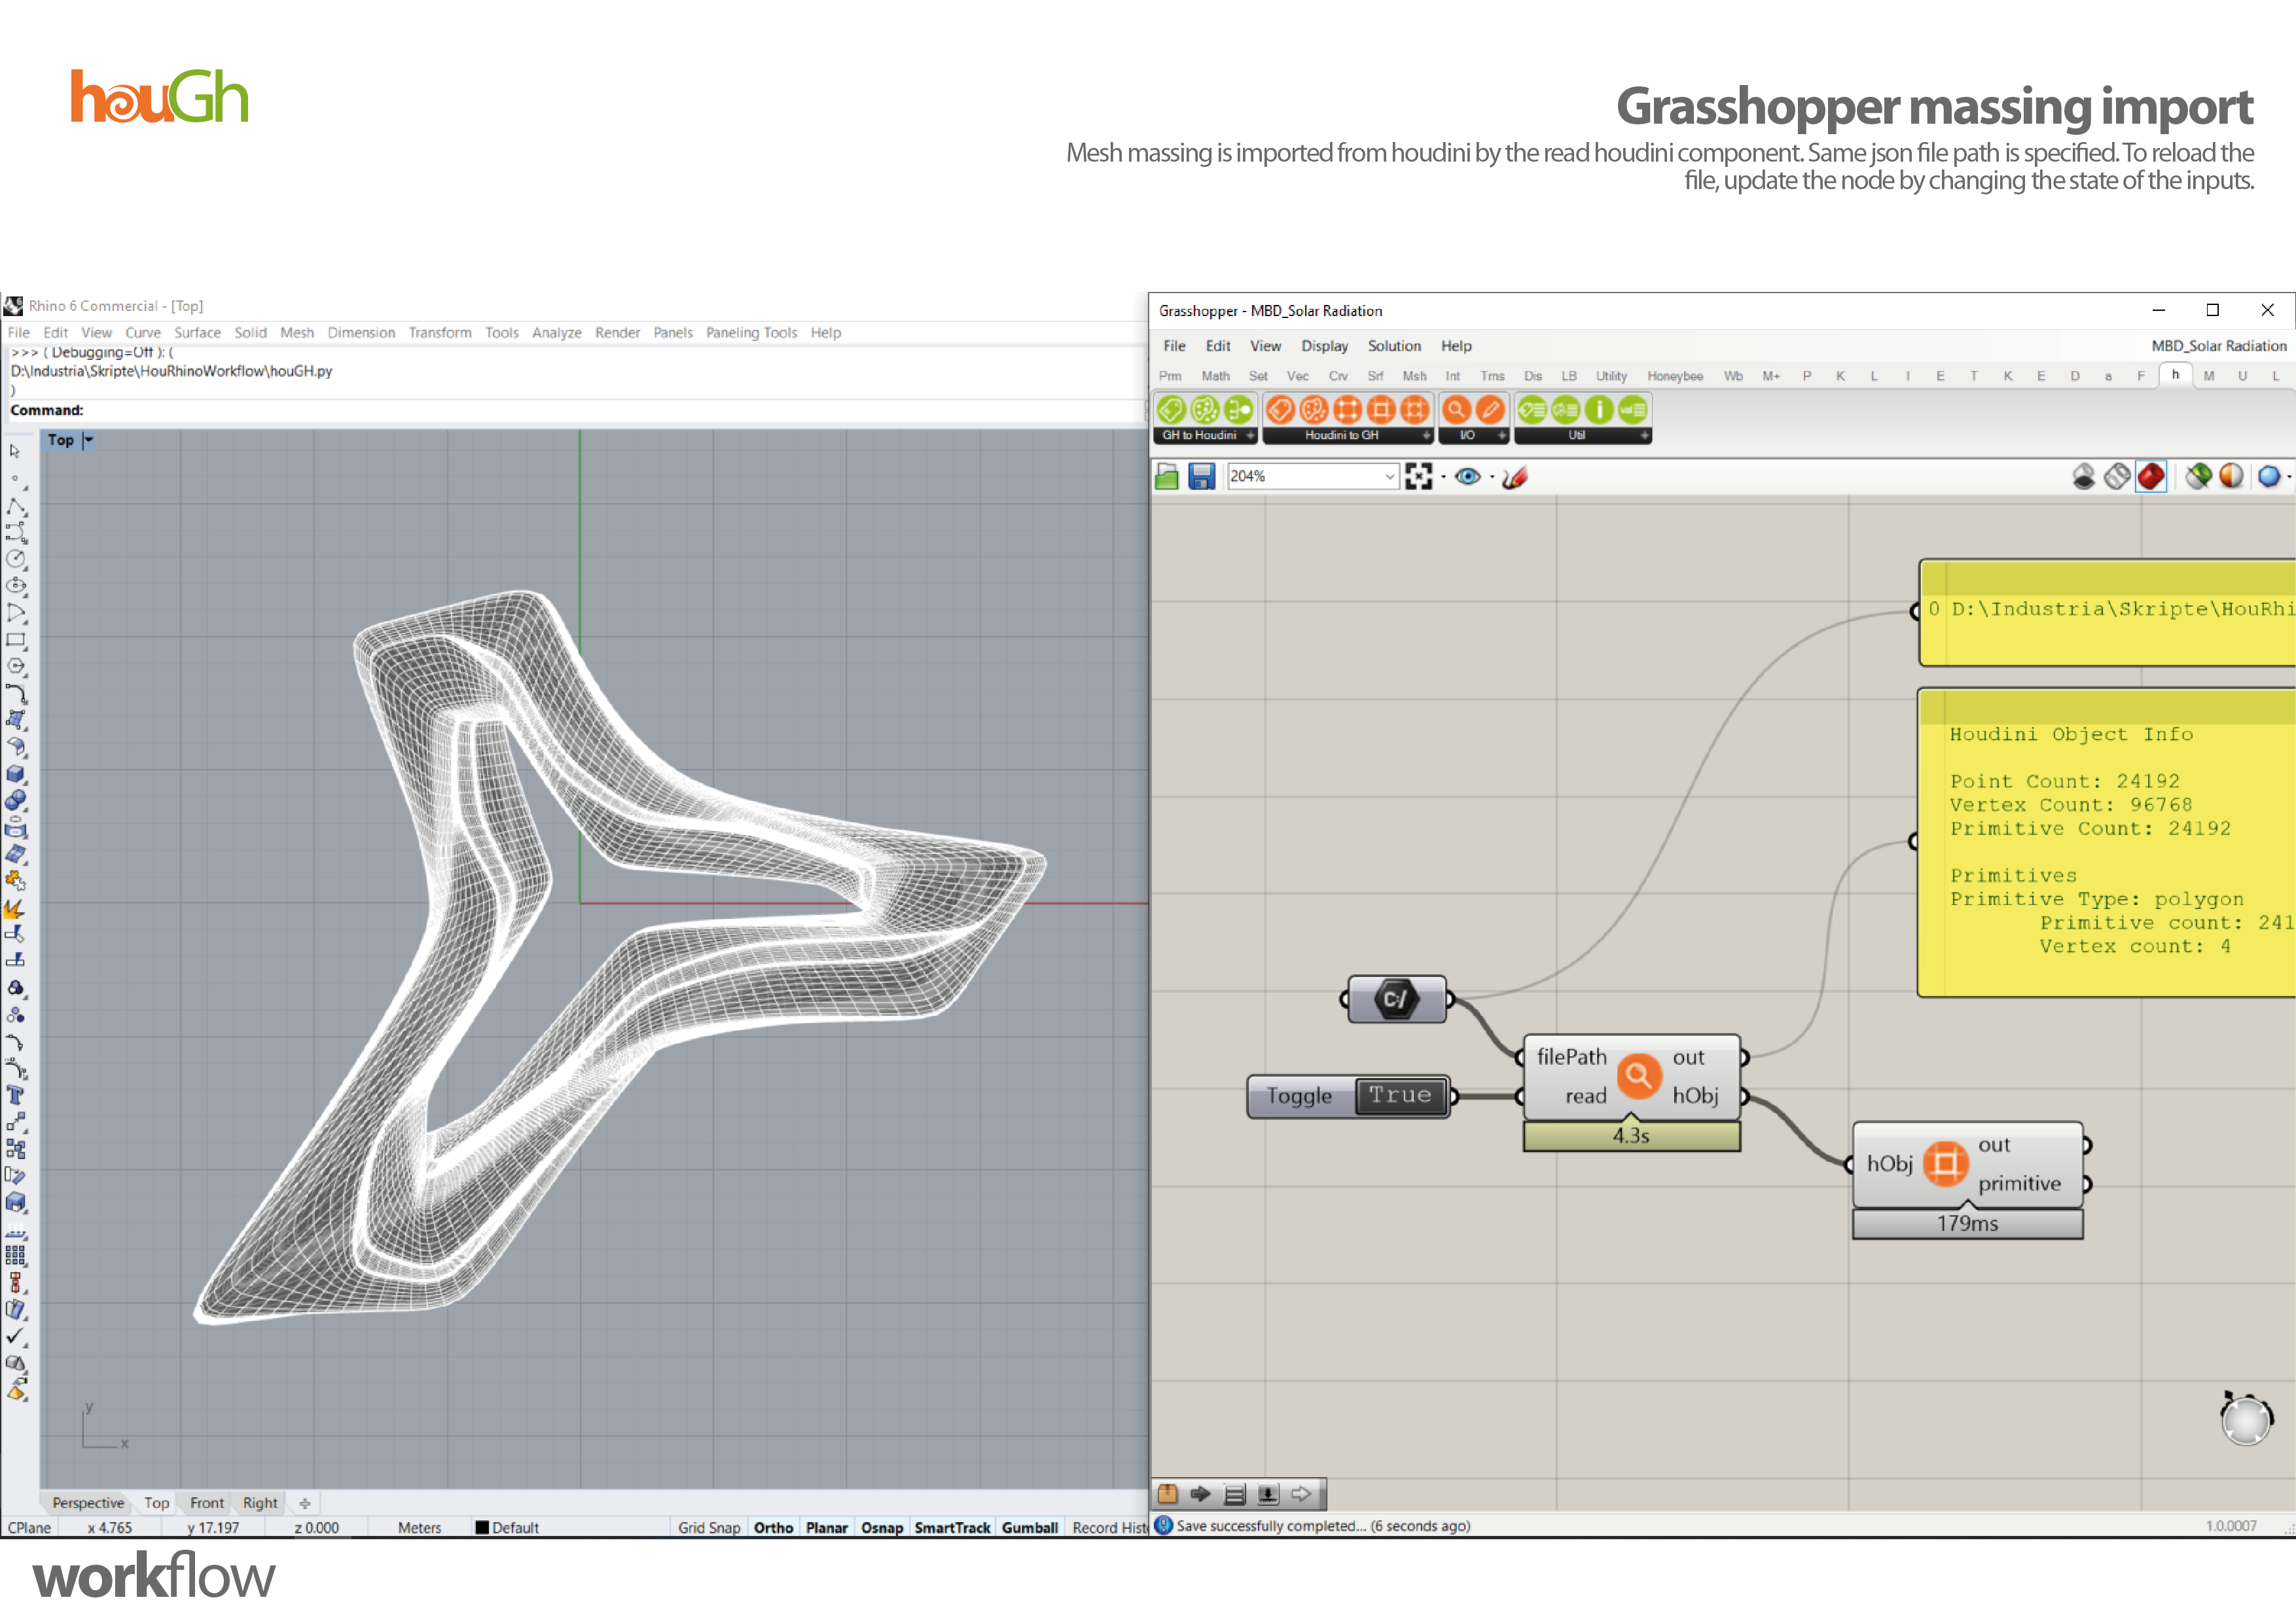Click the MBD_Solar Radiation document label

pyautogui.click(x=2218, y=346)
